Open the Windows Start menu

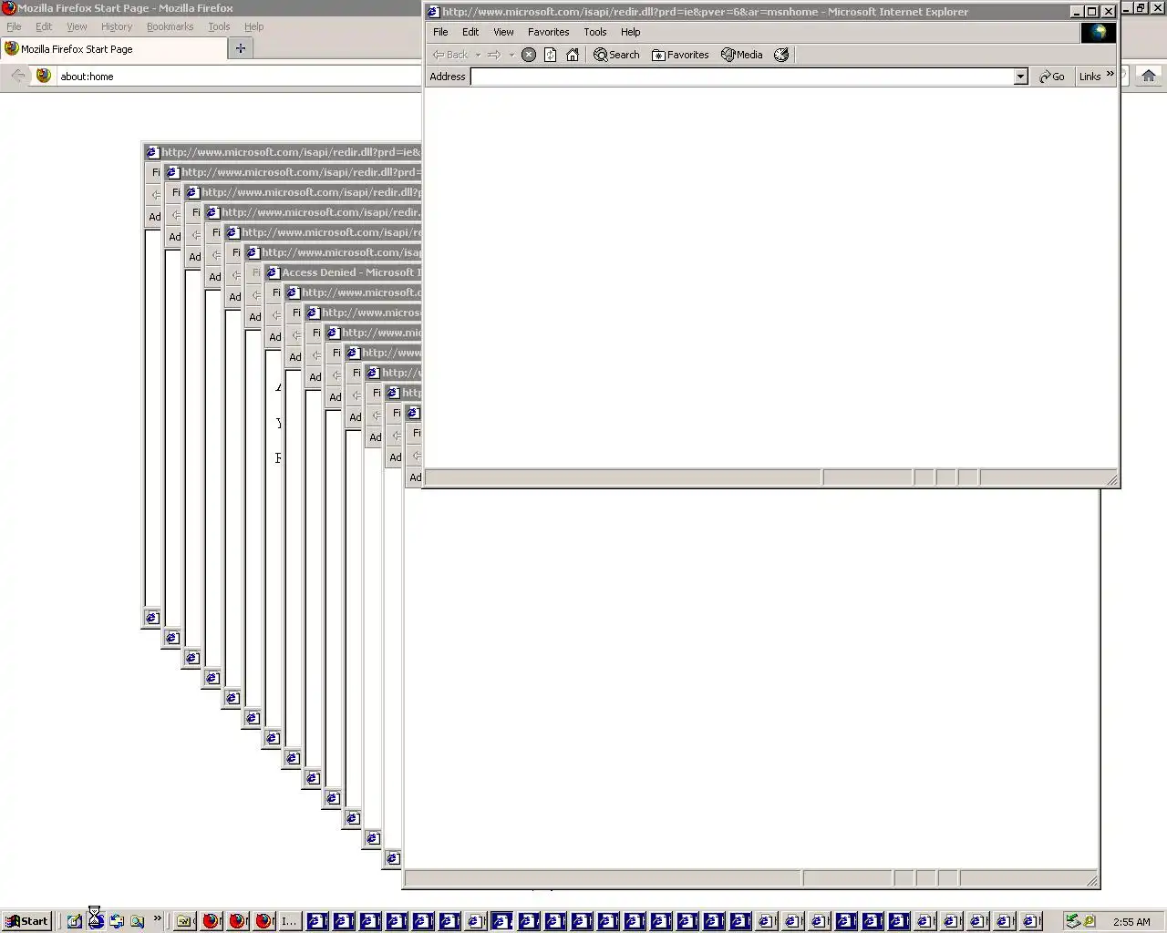(26, 921)
